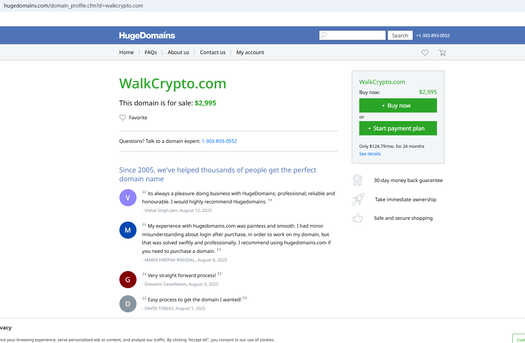Click the magnifier icon in search box

(324, 35)
